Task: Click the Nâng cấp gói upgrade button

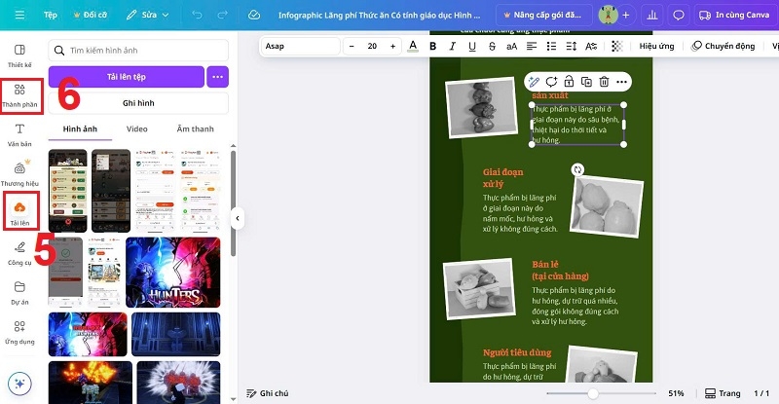Action: pyautogui.click(x=543, y=15)
